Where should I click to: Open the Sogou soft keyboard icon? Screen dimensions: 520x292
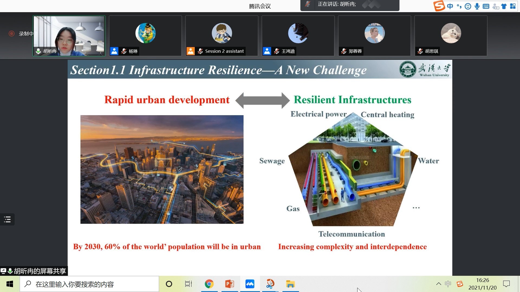486,6
